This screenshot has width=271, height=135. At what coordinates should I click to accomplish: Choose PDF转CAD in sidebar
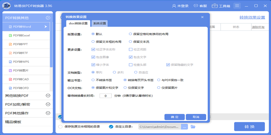pyautogui.click(x=26, y=79)
